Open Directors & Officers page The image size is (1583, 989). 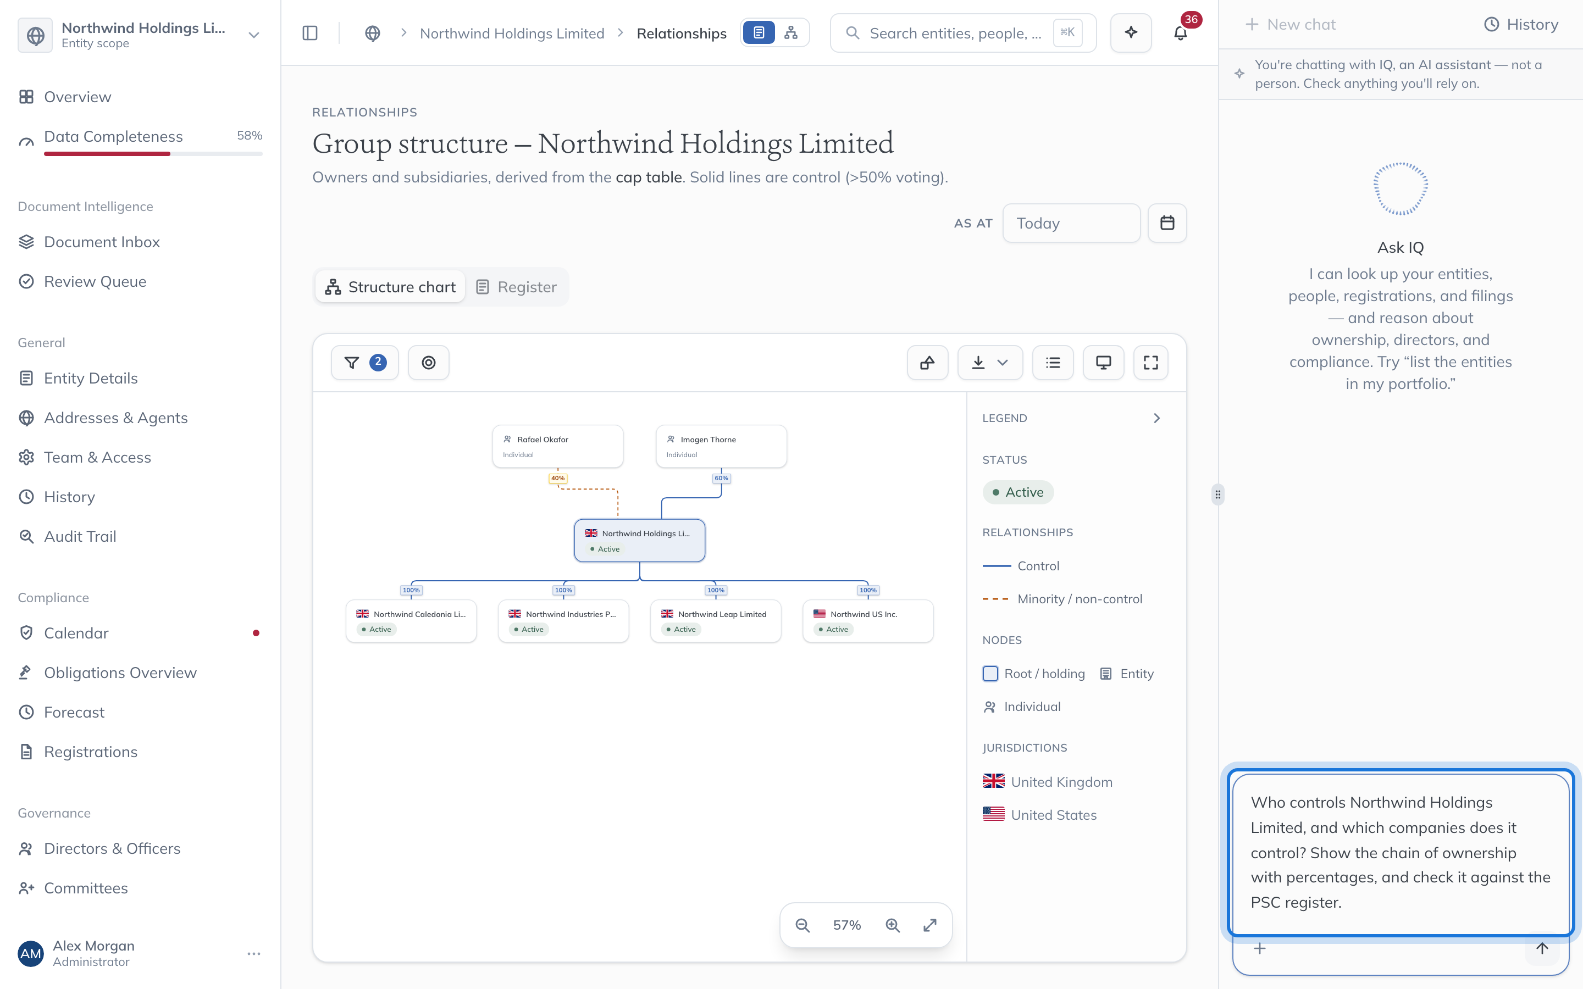point(140,848)
